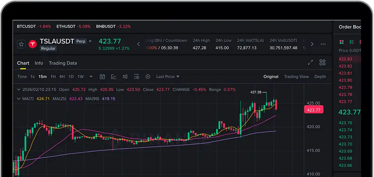Click the MA(7) value 424.71
Viewport: 374px width, 177px height.
click(43, 98)
